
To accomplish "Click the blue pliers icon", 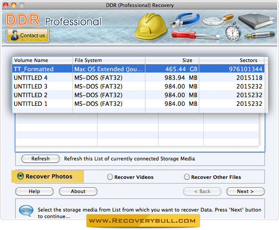I will click(x=184, y=20).
